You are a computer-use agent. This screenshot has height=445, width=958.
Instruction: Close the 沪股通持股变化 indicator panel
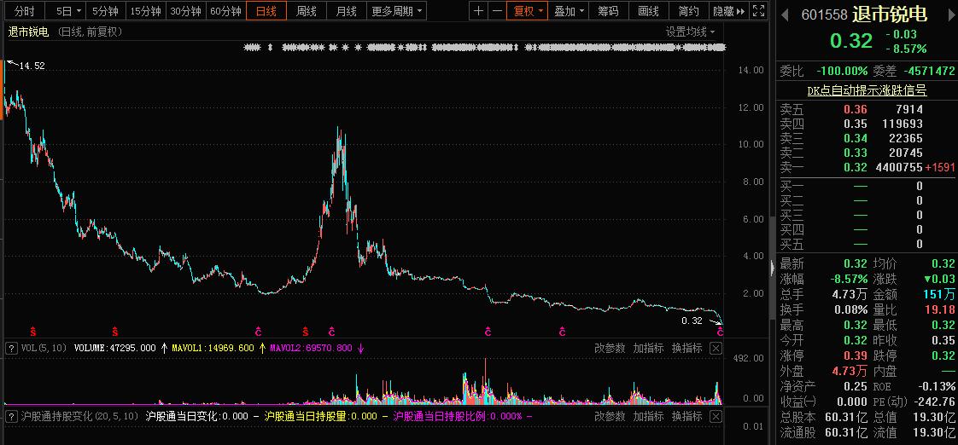click(x=716, y=416)
